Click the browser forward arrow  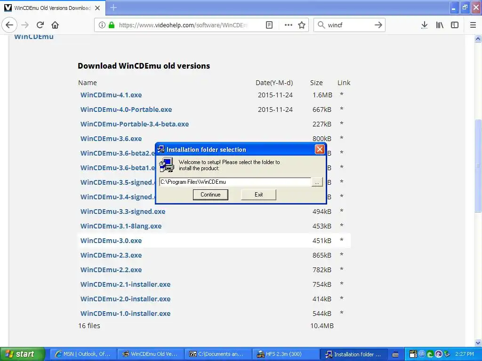click(x=25, y=25)
